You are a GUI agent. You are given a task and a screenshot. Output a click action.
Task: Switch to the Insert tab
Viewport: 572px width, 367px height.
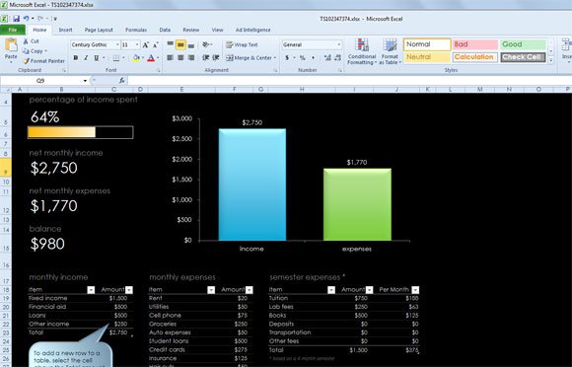(66, 30)
